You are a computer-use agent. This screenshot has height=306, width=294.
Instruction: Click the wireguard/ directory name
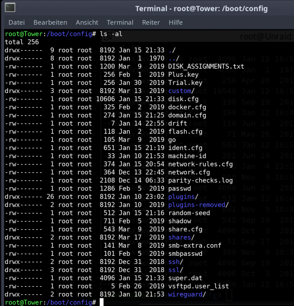point(187,294)
